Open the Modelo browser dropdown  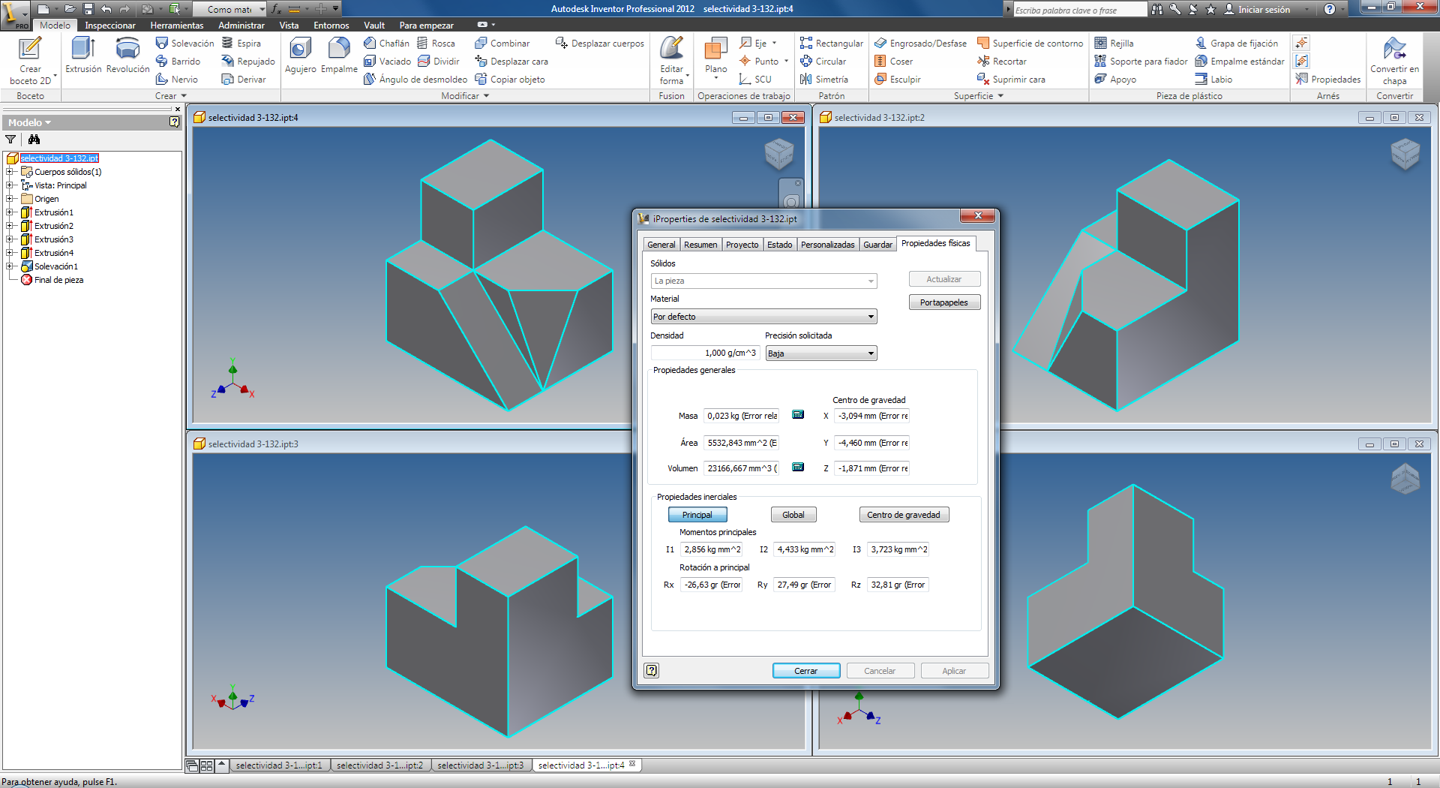tap(29, 122)
